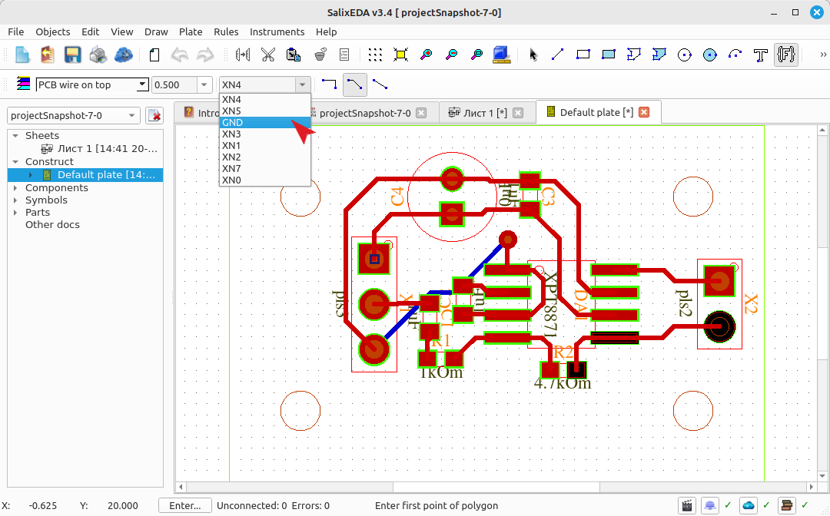Activate the {F} field tool toggle
The image size is (830, 516).
[x=786, y=55]
